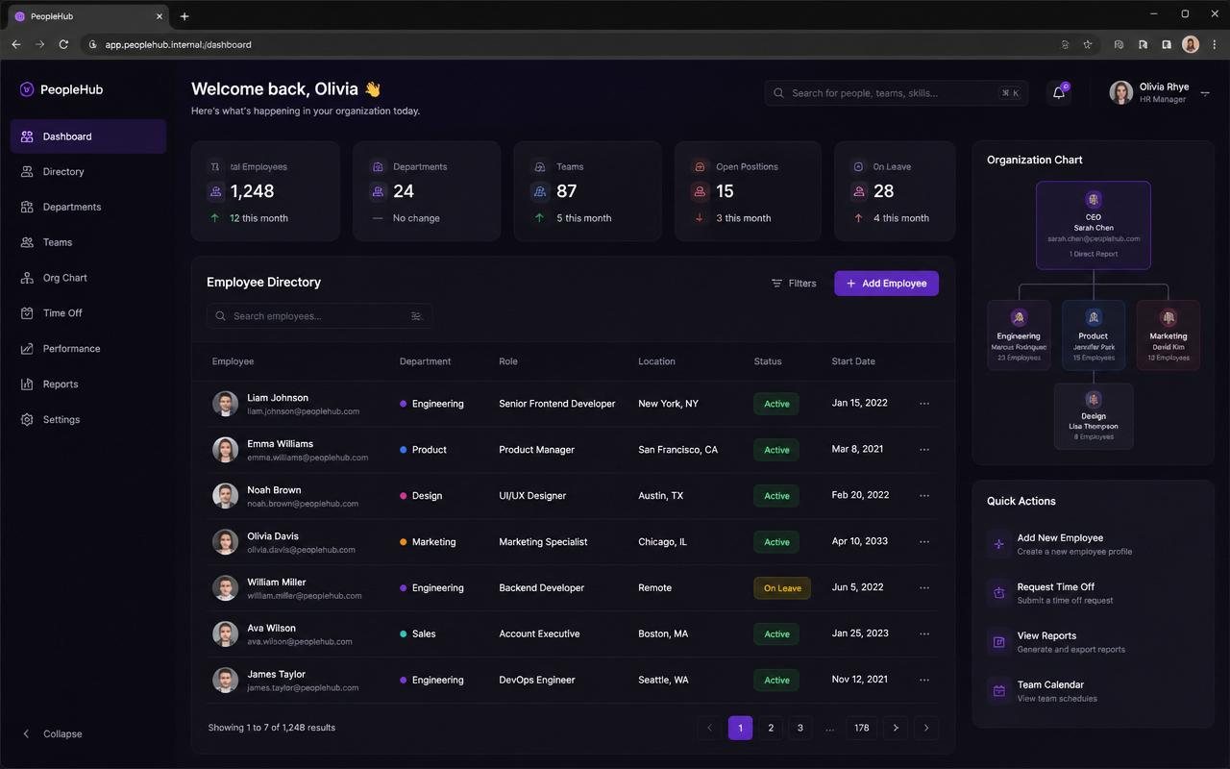Expand Olivia Rhye profile dropdown arrow
The width and height of the screenshot is (1230, 769).
[1205, 93]
